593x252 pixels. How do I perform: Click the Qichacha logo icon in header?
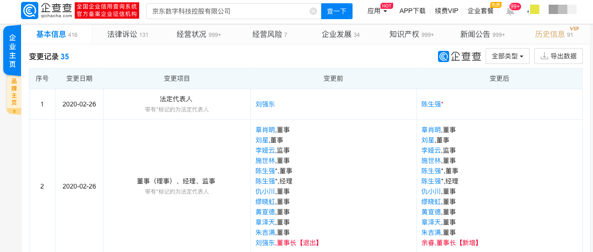pyautogui.click(x=29, y=11)
